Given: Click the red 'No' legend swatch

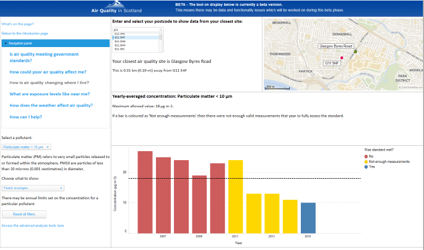Looking at the screenshot, I should point(366,156).
